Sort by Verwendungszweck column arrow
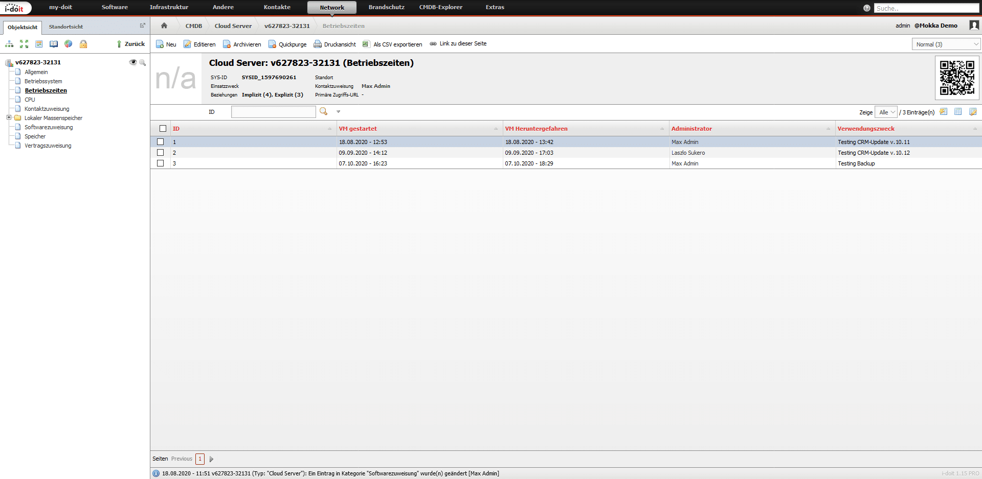The height and width of the screenshot is (479, 982). pos(975,129)
